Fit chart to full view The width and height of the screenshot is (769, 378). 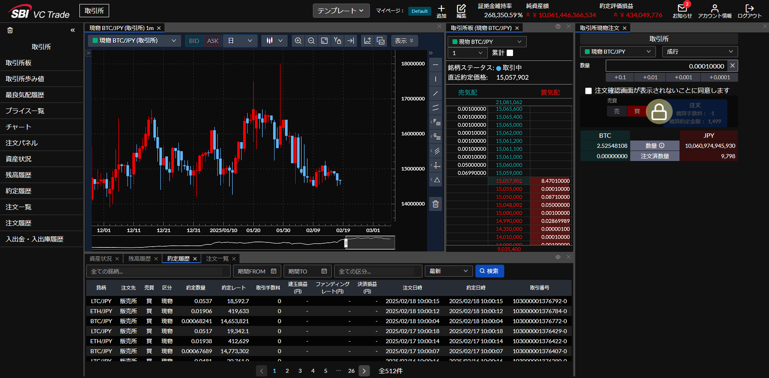[325, 41]
